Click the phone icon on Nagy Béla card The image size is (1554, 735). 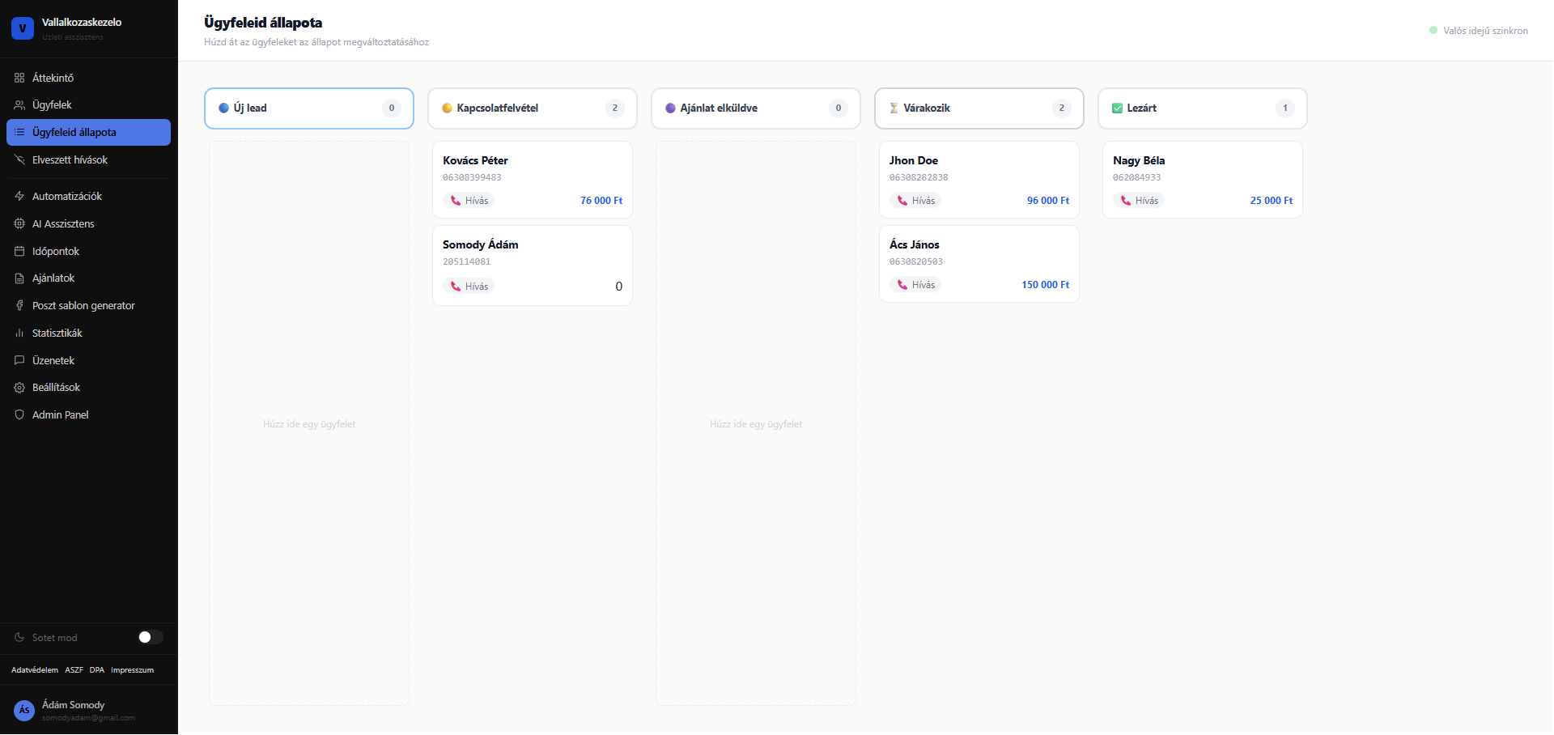point(1126,201)
